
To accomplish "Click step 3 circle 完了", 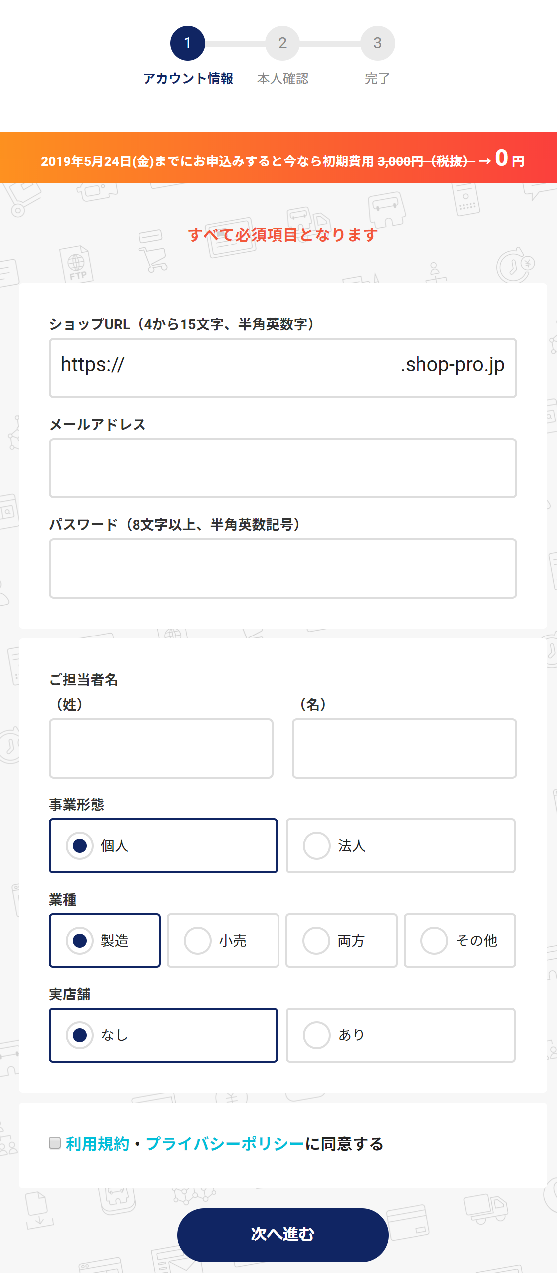I will (377, 43).
